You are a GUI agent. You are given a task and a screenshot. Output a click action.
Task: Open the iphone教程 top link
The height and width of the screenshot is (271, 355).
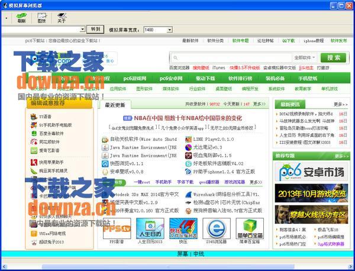[314, 41]
